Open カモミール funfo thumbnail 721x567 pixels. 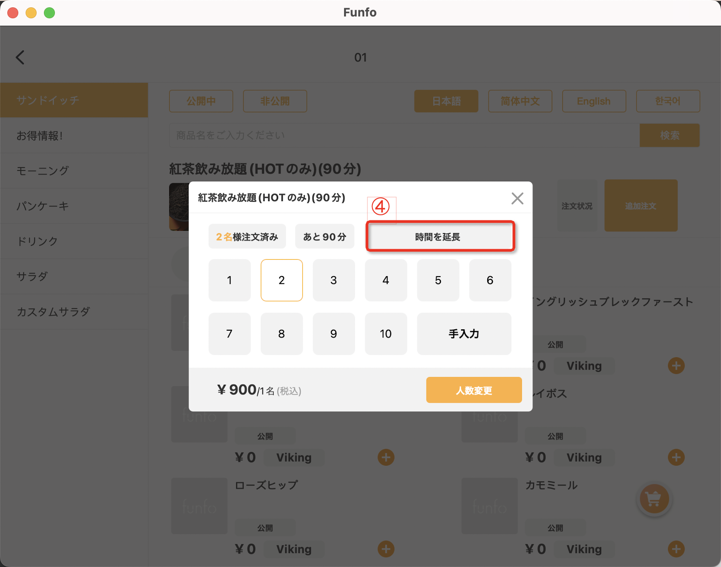point(490,506)
